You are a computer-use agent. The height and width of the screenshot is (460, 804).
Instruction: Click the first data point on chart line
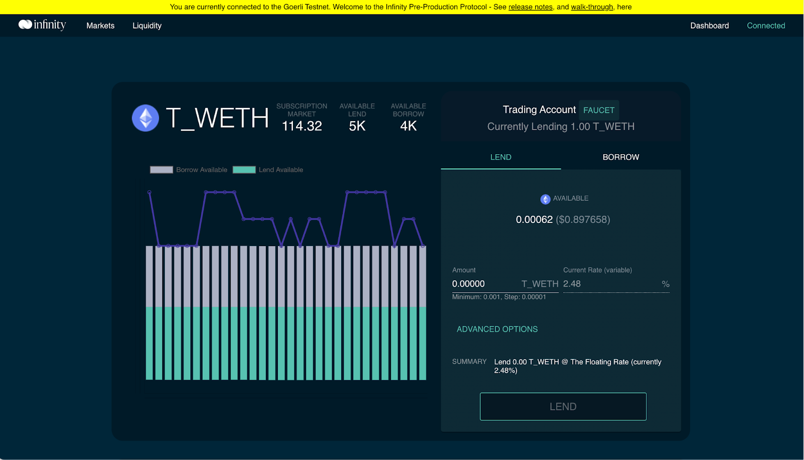click(149, 192)
